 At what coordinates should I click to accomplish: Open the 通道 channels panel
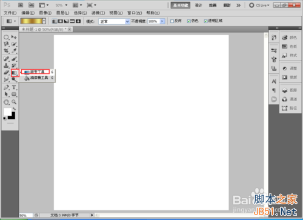tap(290, 99)
